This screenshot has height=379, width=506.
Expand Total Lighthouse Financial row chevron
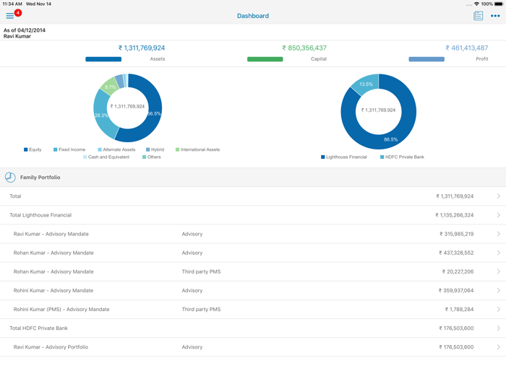pyautogui.click(x=498, y=215)
